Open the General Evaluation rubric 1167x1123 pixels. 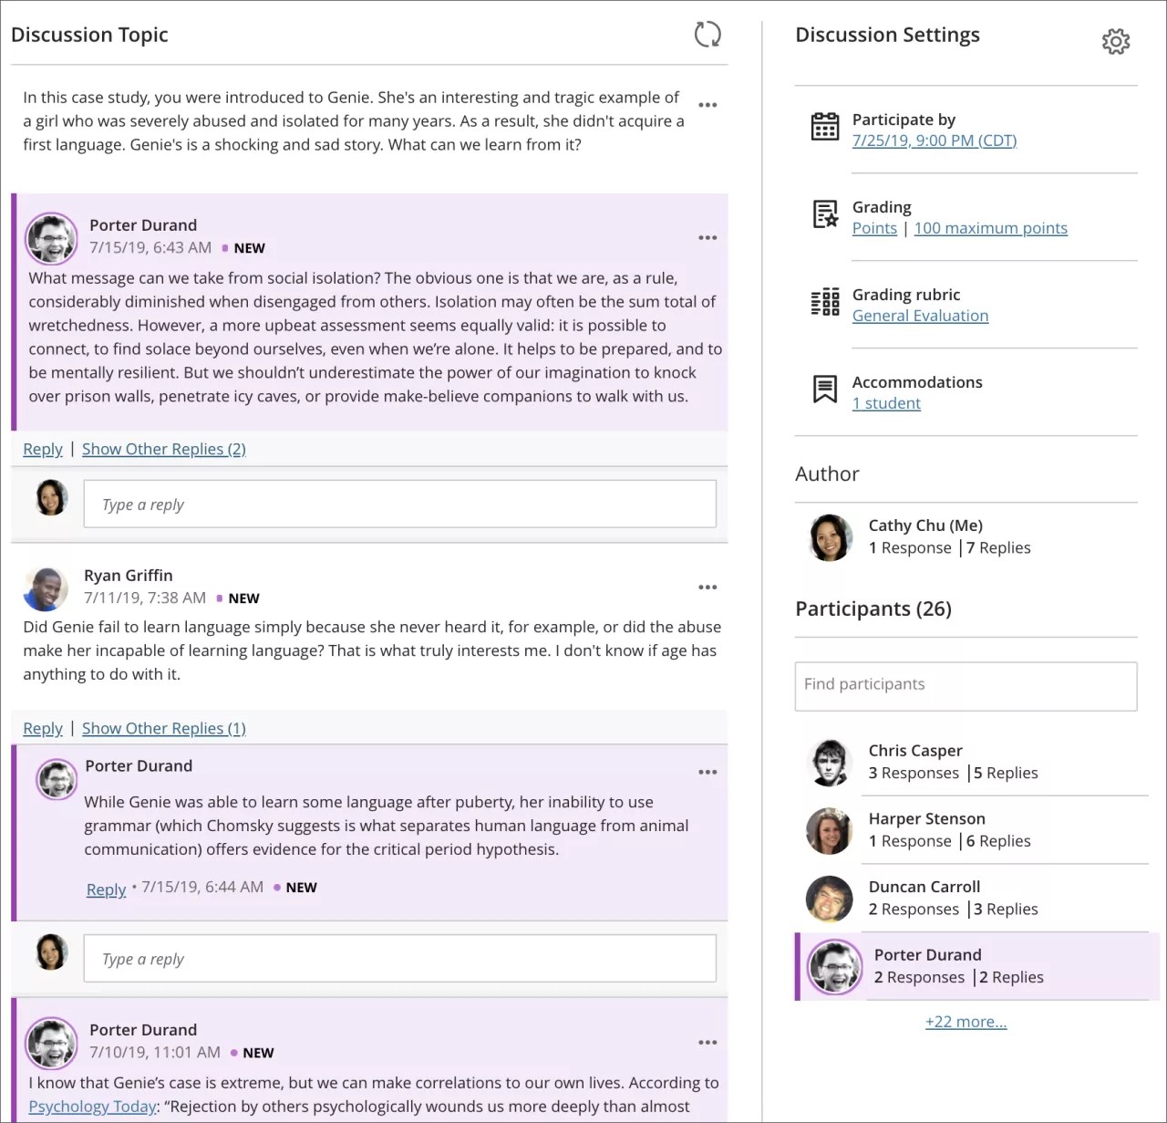pyautogui.click(x=920, y=315)
